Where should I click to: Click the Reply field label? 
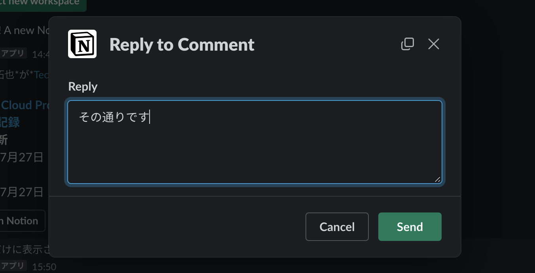click(83, 87)
